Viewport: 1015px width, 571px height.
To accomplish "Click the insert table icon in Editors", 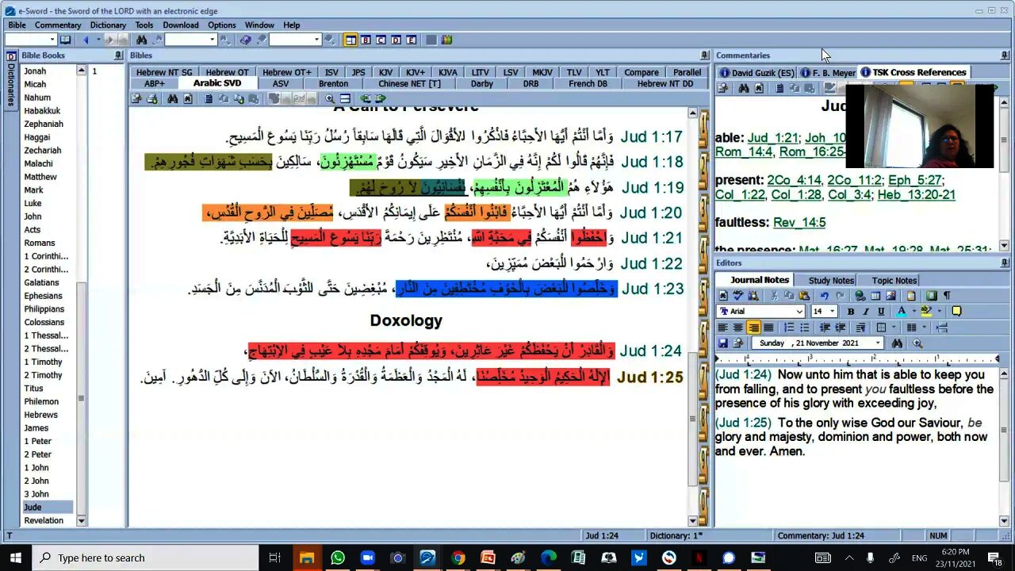I will 875,296.
